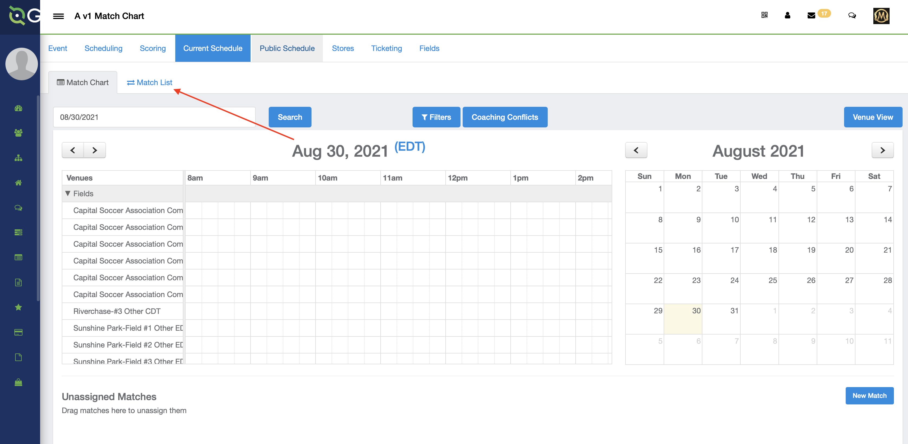Screen dimensions: 908x444
Task: Toggle Coaching Conflicts view
Action: pyautogui.click(x=504, y=117)
